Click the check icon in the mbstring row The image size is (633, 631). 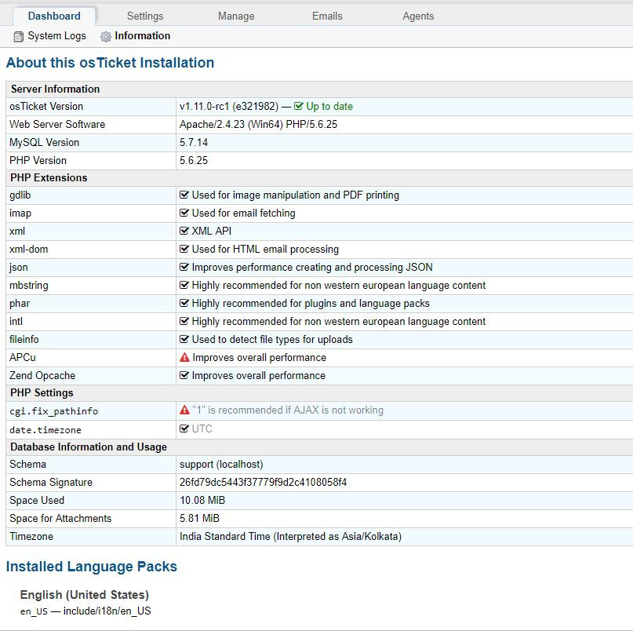click(x=184, y=285)
